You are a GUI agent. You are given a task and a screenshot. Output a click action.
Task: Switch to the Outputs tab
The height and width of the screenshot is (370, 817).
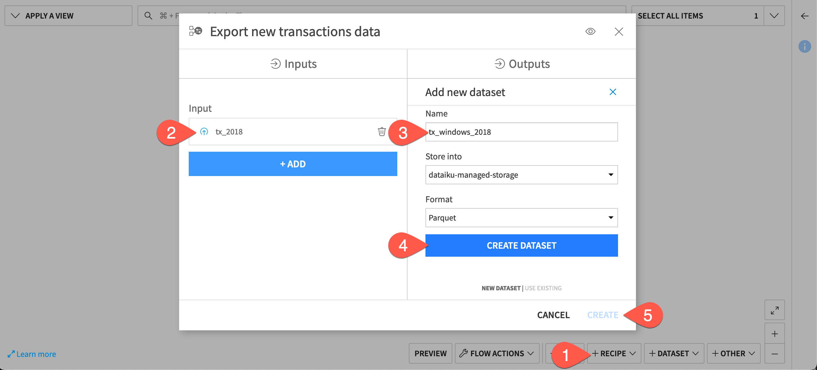(x=521, y=64)
